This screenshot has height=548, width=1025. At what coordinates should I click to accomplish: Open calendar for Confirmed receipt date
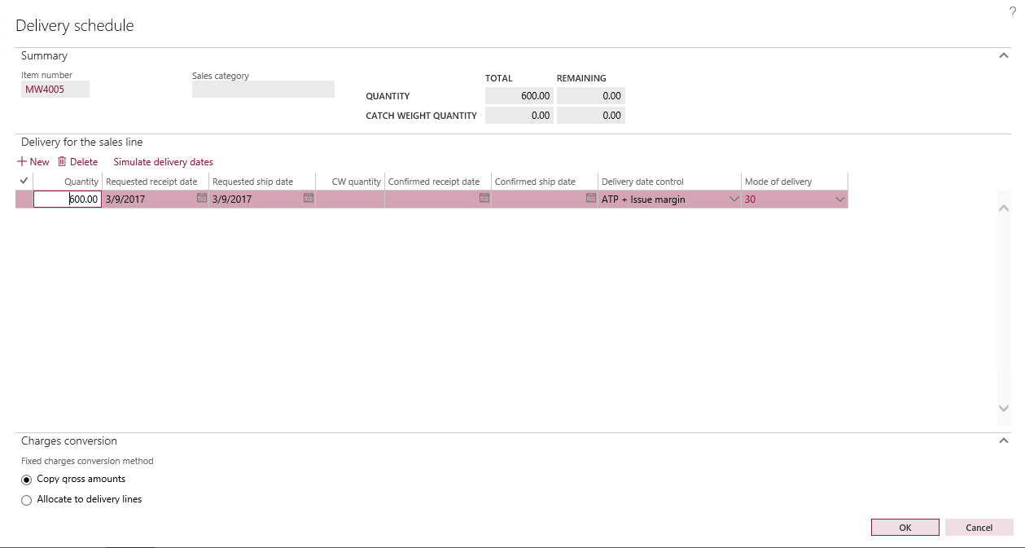[484, 198]
